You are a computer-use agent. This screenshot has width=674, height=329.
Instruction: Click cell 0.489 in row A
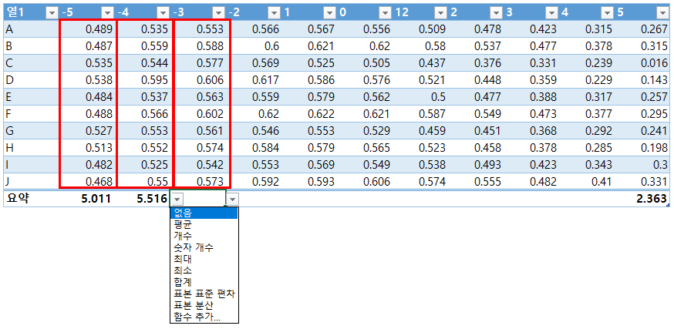99,29
